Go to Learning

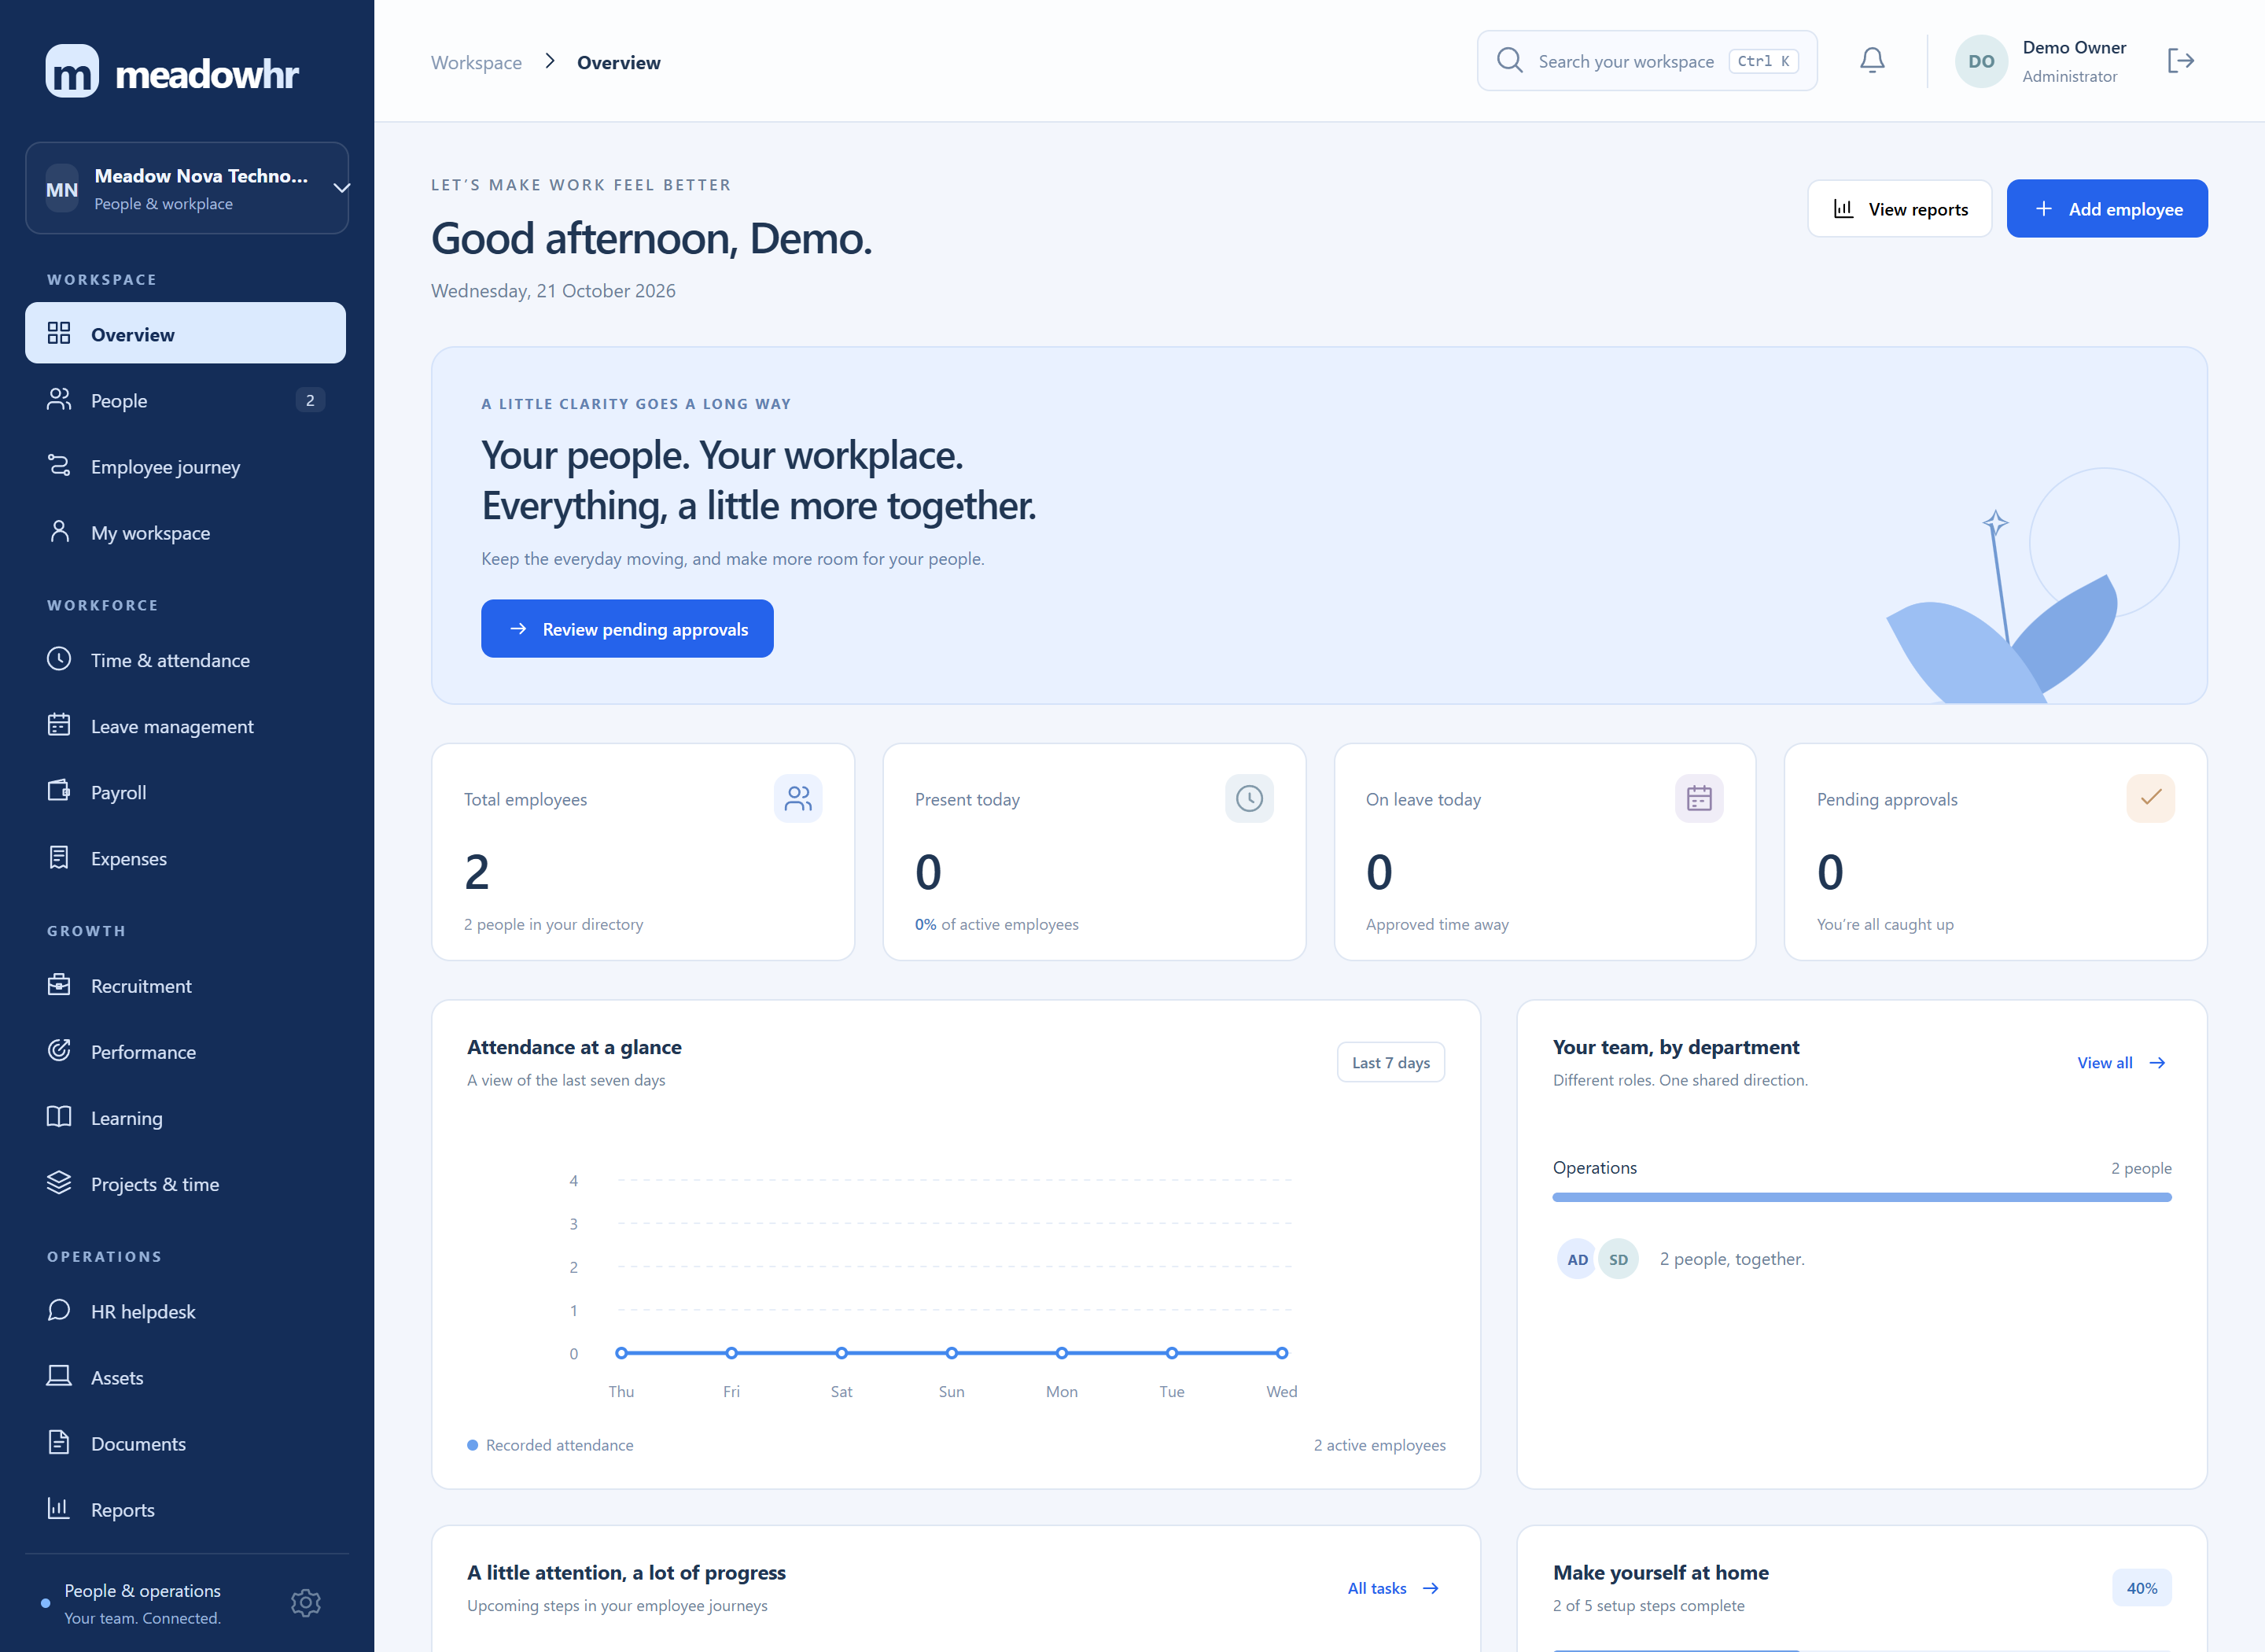(x=186, y=1117)
